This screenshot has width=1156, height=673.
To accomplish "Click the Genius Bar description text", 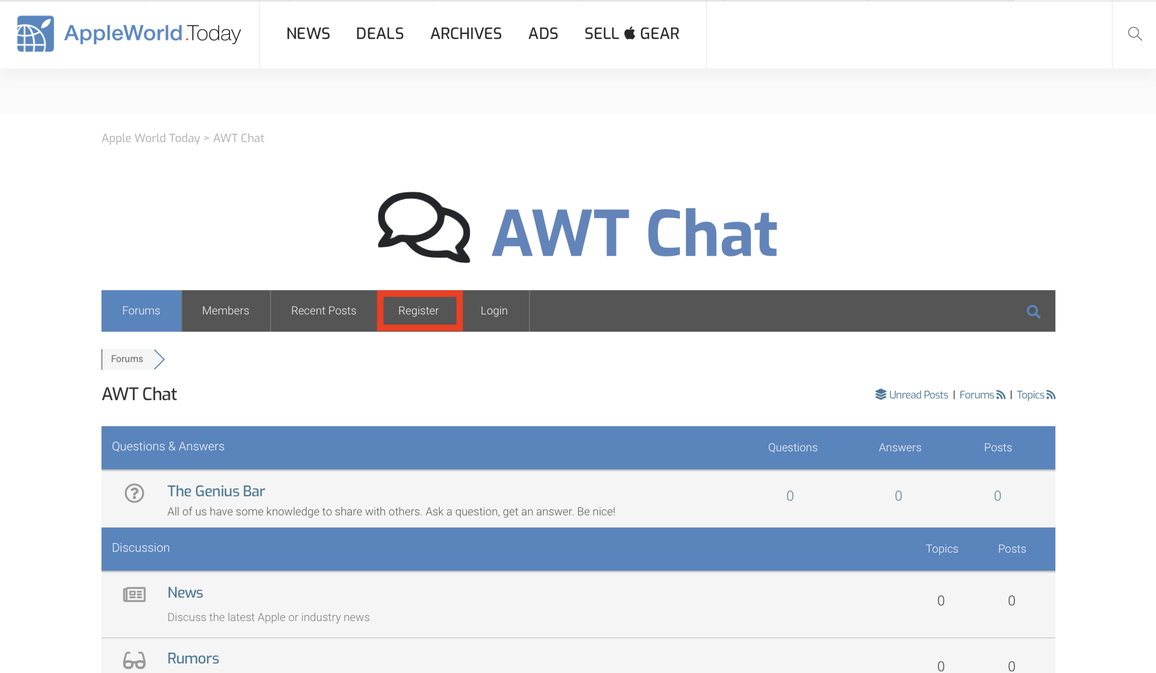I will (x=392, y=511).
